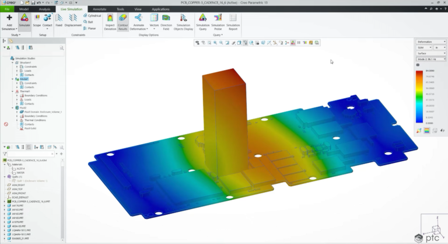This screenshot has width=448, height=244.
Task: Click the pause button in the graphics toolbar
Action: (299, 43)
